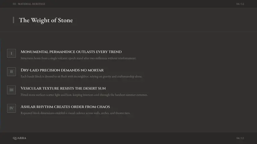Click heading "Ashlar rhythm creates order from chaos"
This screenshot has width=257, height=144.
[65, 107]
